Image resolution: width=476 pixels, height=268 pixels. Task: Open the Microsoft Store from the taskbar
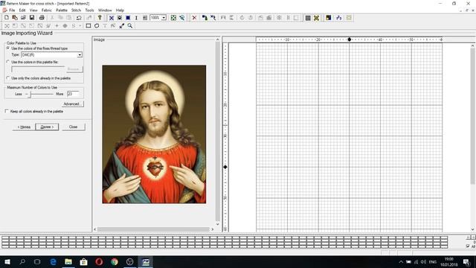(x=83, y=261)
